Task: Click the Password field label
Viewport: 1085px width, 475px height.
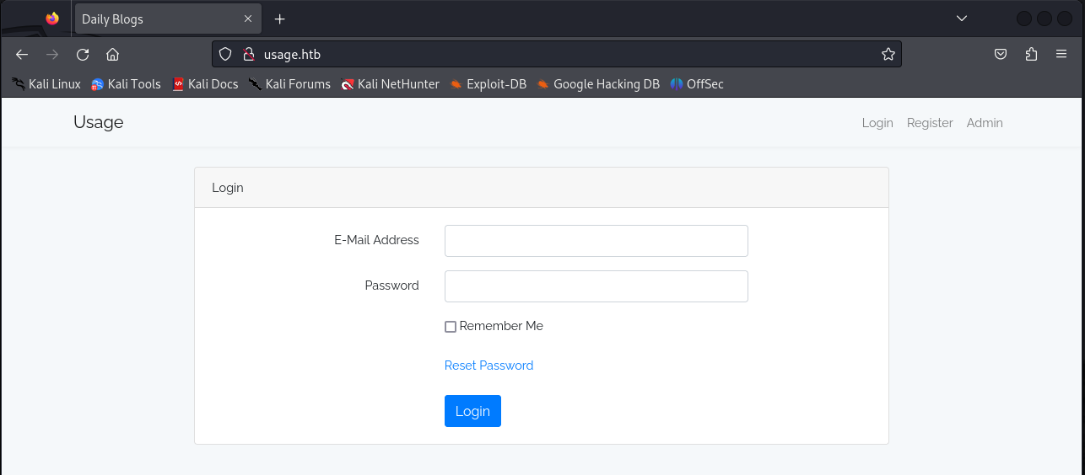Action: 391,286
